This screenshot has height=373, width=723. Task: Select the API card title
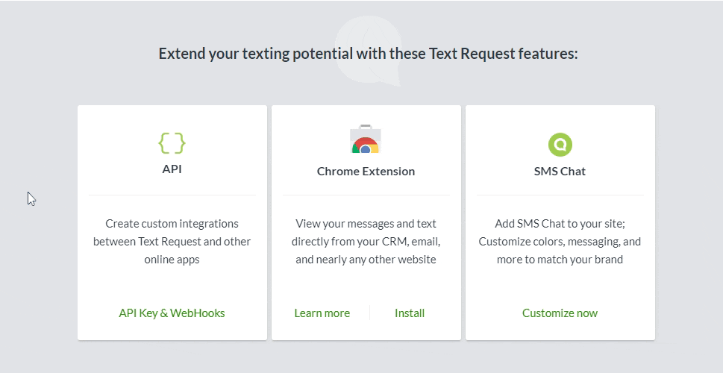(x=172, y=169)
